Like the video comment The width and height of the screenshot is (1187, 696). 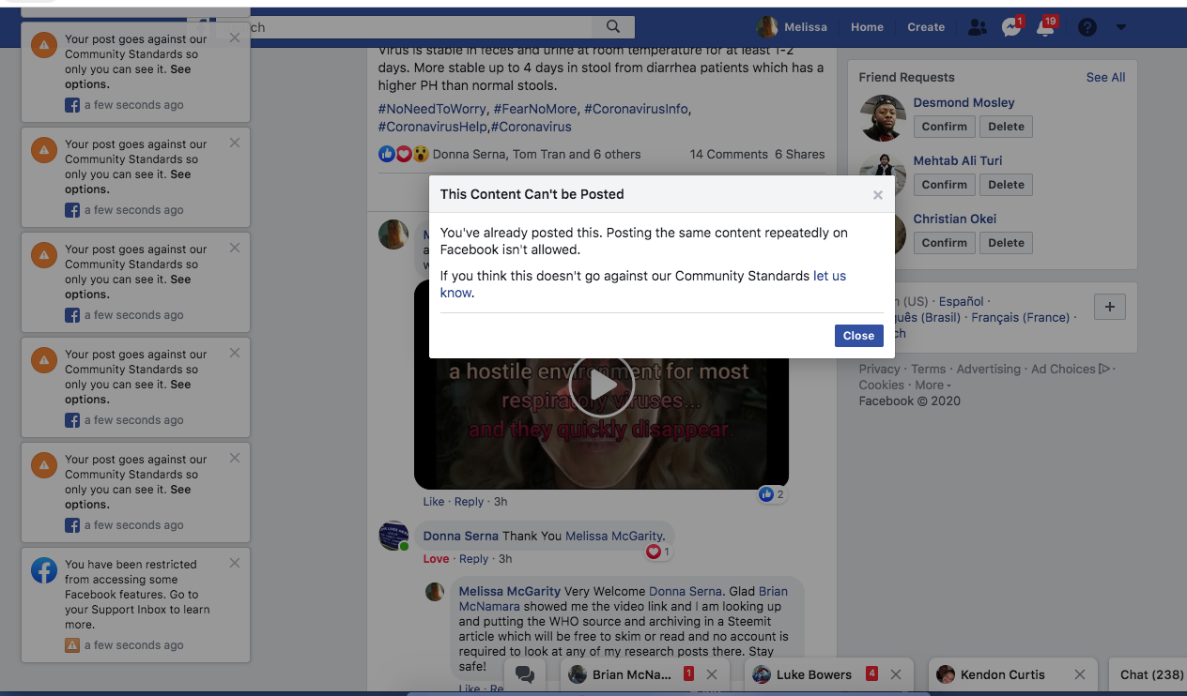point(434,502)
